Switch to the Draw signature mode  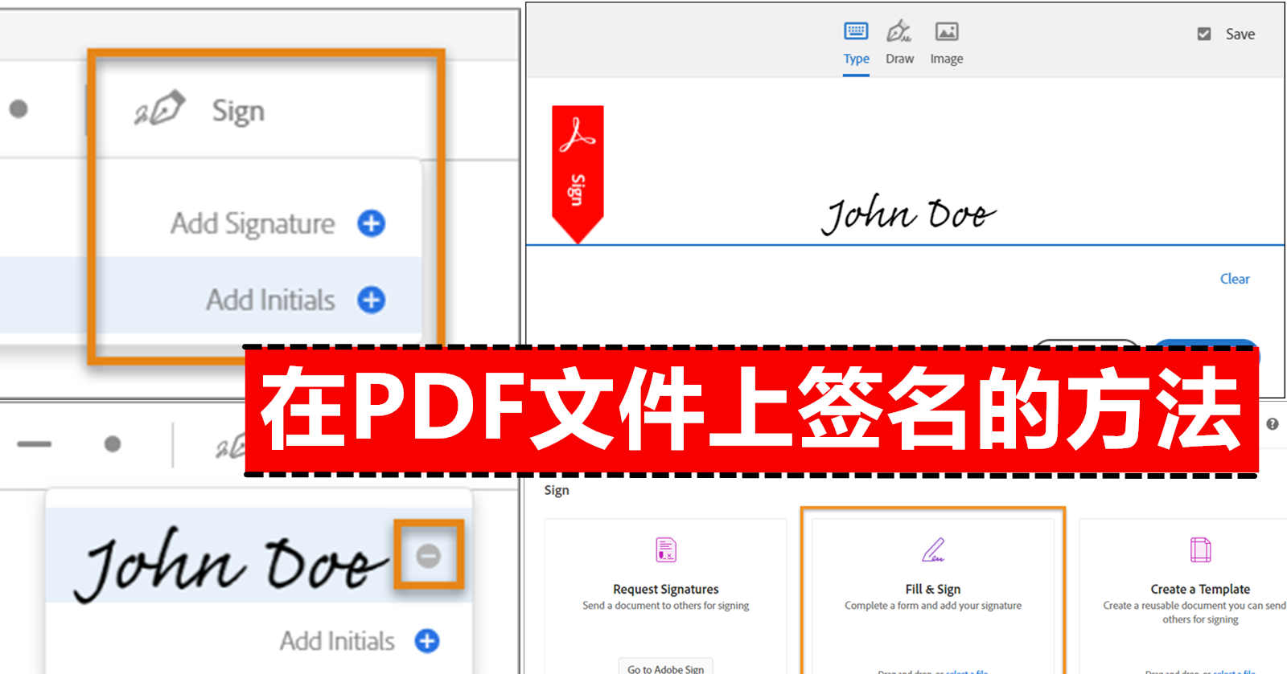[899, 43]
